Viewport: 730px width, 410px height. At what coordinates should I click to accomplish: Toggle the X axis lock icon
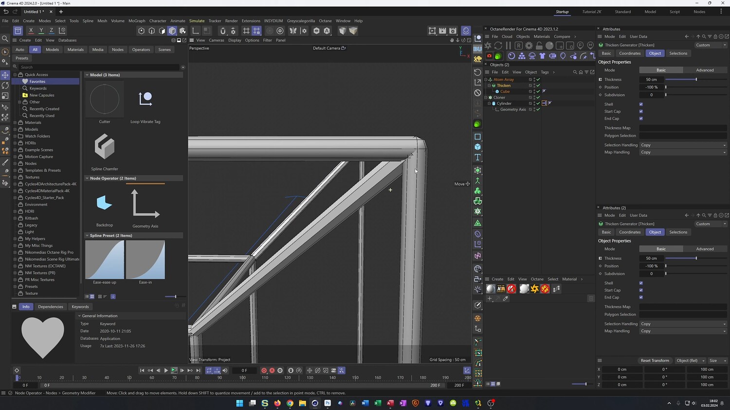tap(31, 31)
